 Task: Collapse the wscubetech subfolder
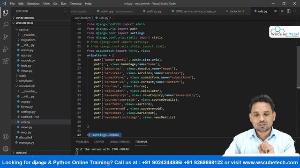(x=41, y=86)
